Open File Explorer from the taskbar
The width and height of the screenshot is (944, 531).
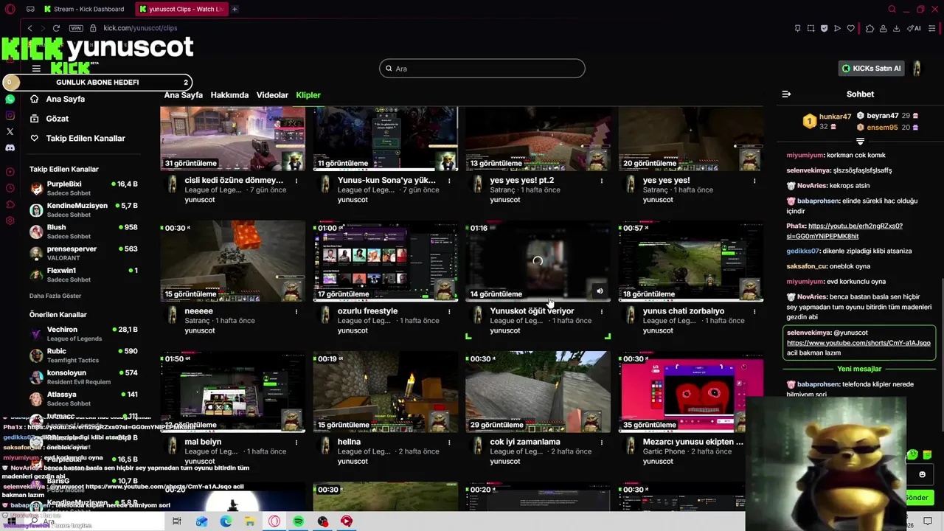250,521
